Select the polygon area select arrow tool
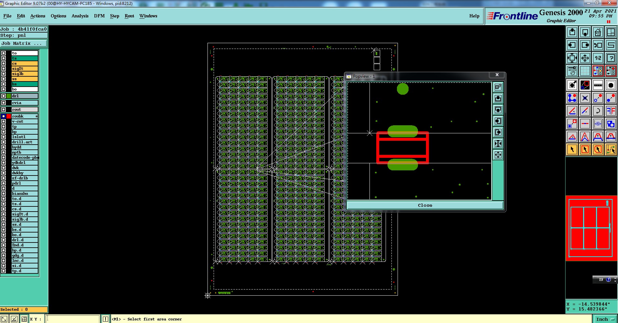The image size is (618, 323). [598, 149]
